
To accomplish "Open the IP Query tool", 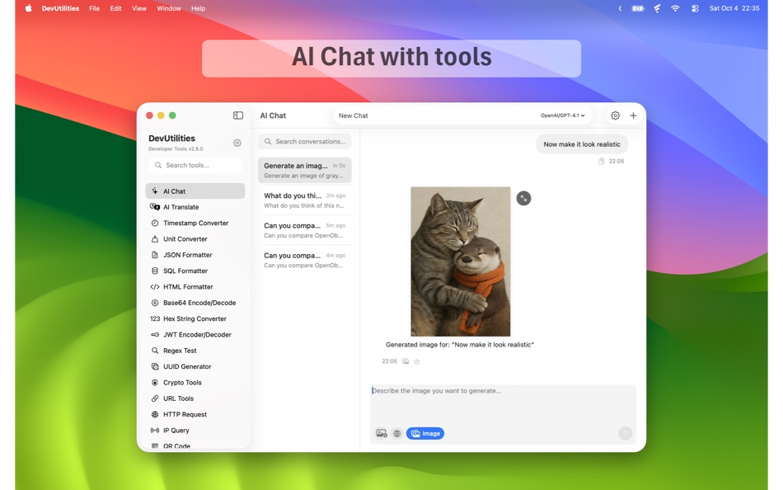I will coord(195,431).
